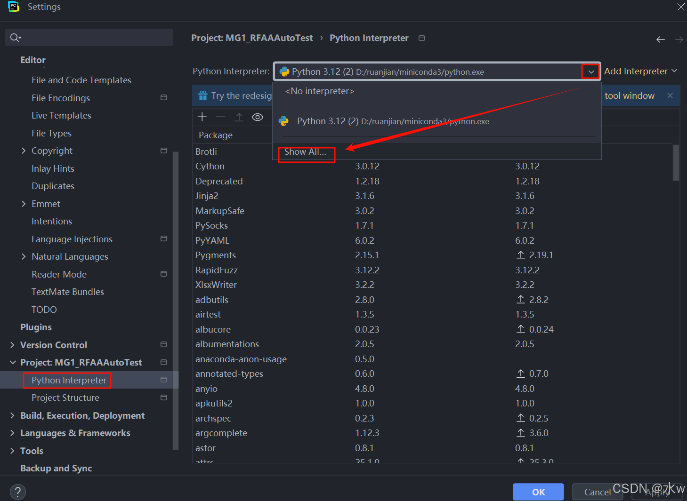Click the settings tree vertical scrollbar

coord(176,301)
